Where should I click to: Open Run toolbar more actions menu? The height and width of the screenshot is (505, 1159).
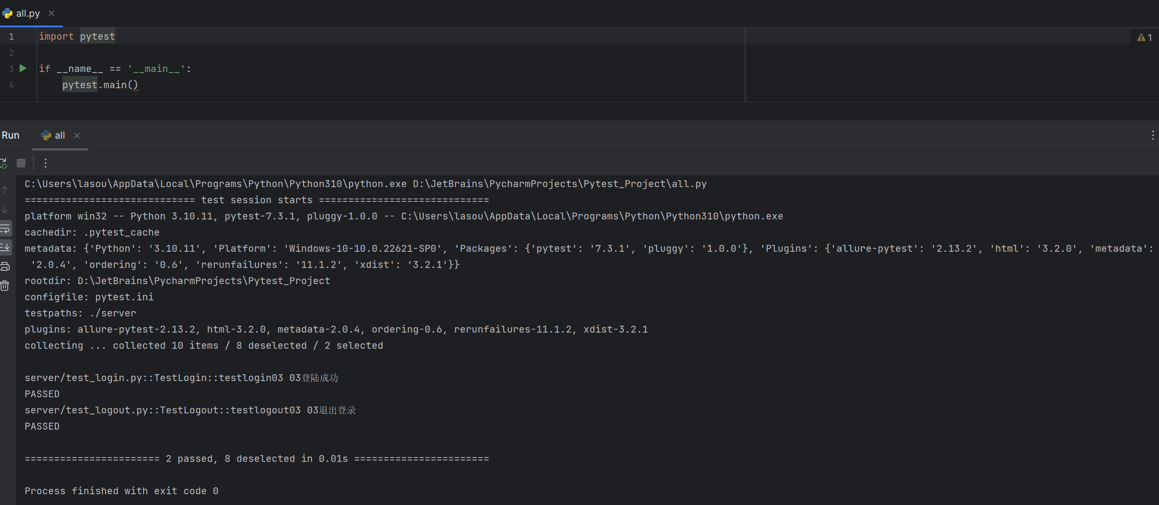pos(46,163)
